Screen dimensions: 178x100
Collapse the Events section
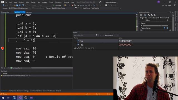[x=140, y=23]
